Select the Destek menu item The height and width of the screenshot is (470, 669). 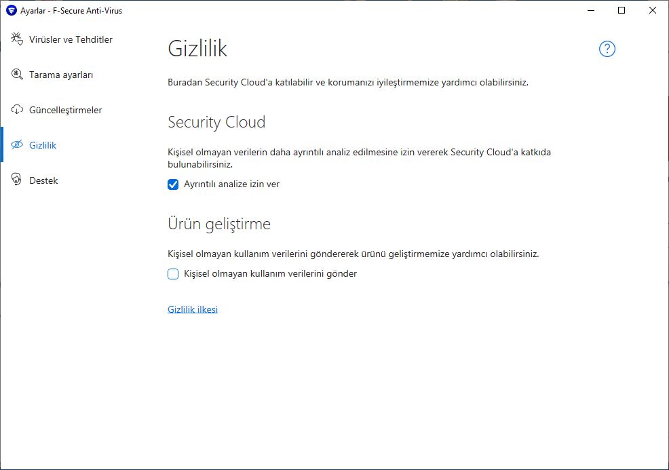click(43, 180)
